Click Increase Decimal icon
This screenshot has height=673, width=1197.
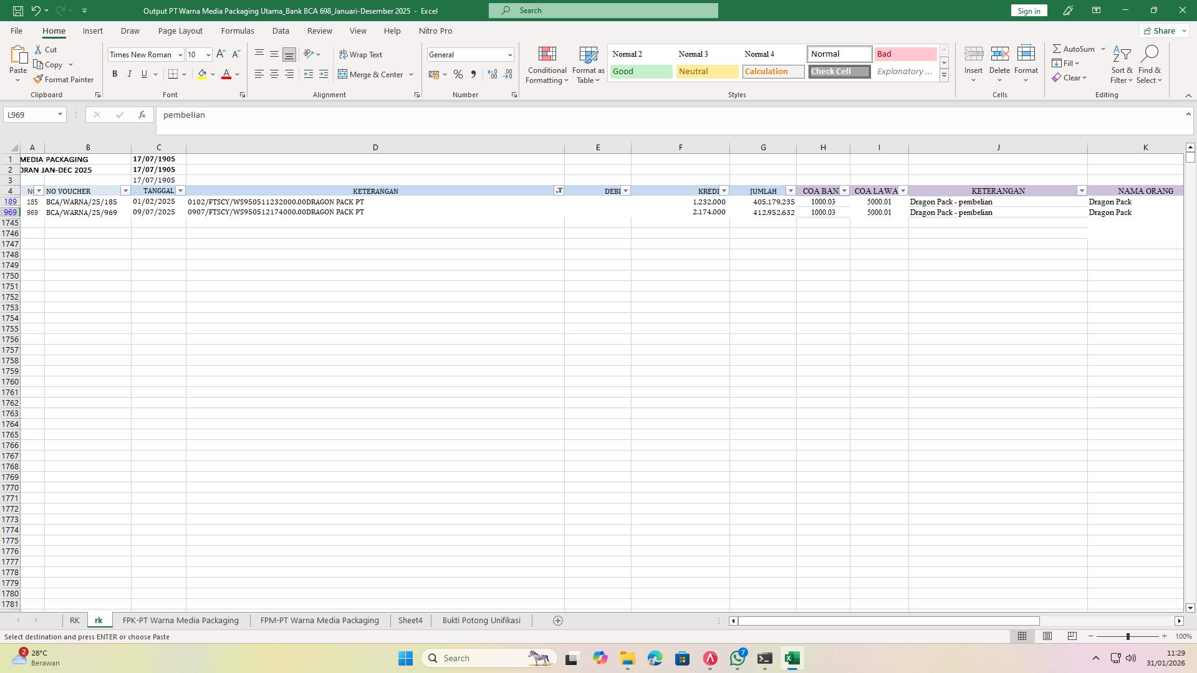point(493,74)
